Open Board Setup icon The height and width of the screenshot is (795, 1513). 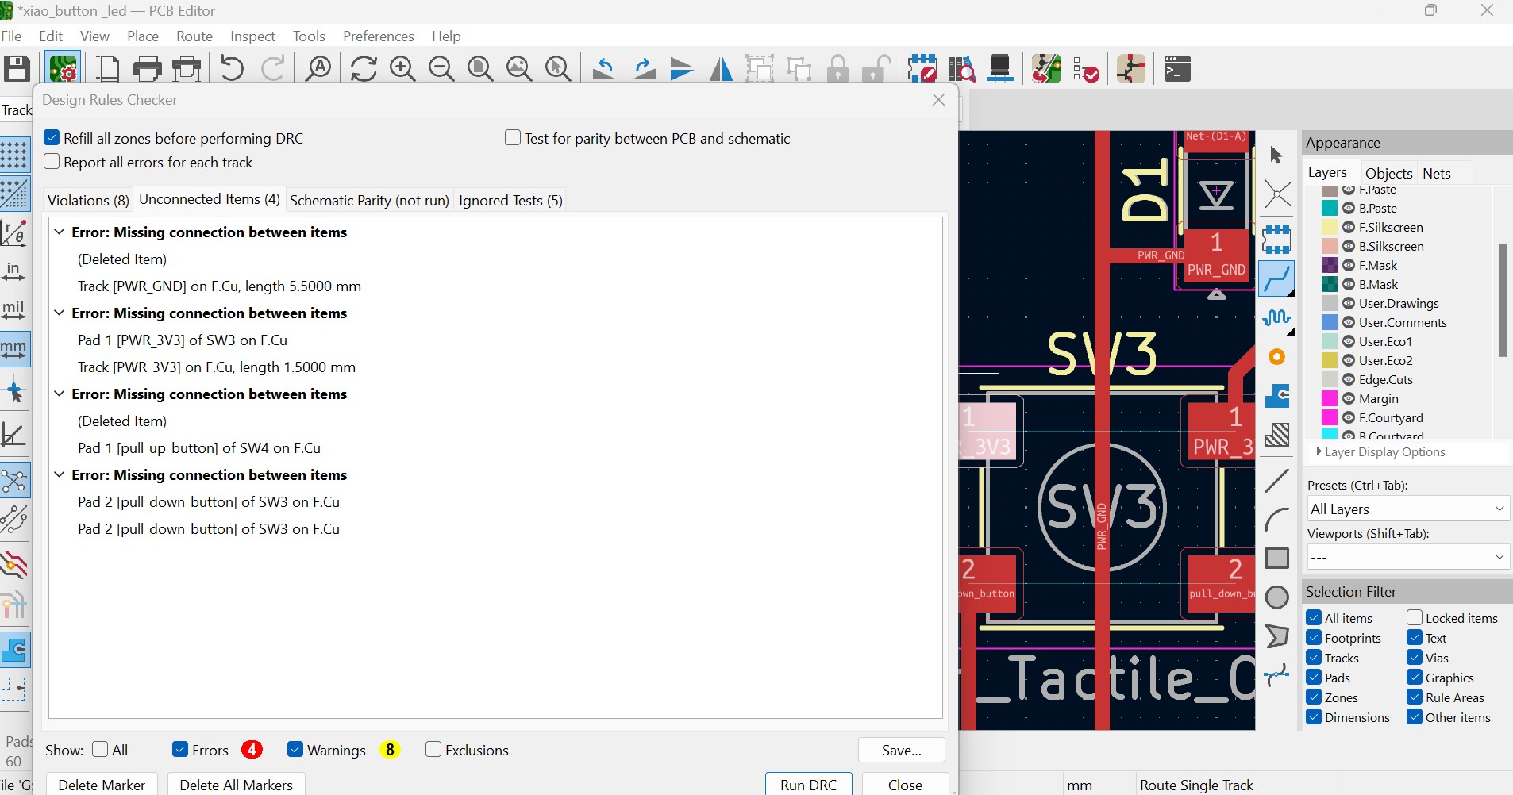pyautogui.click(x=63, y=69)
